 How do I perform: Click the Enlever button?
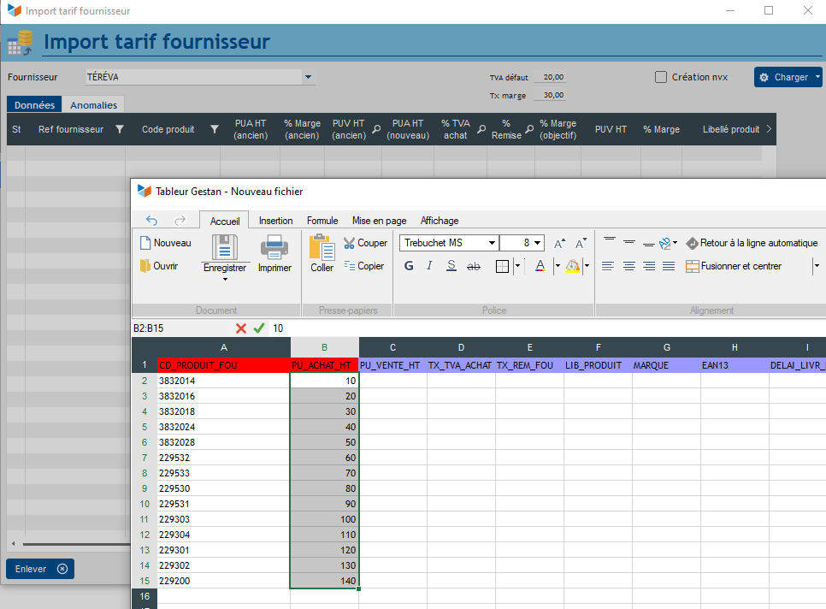[40, 569]
